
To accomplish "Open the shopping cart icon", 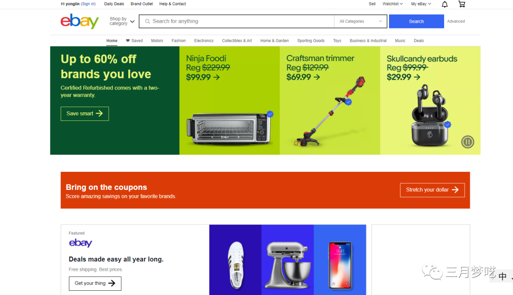I will click(462, 4).
